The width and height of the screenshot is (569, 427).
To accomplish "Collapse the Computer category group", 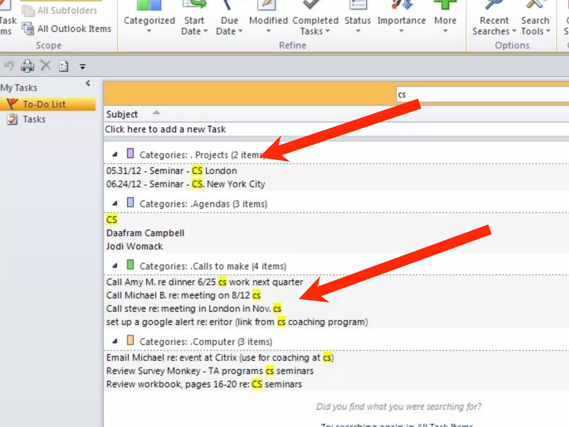I will [x=115, y=341].
